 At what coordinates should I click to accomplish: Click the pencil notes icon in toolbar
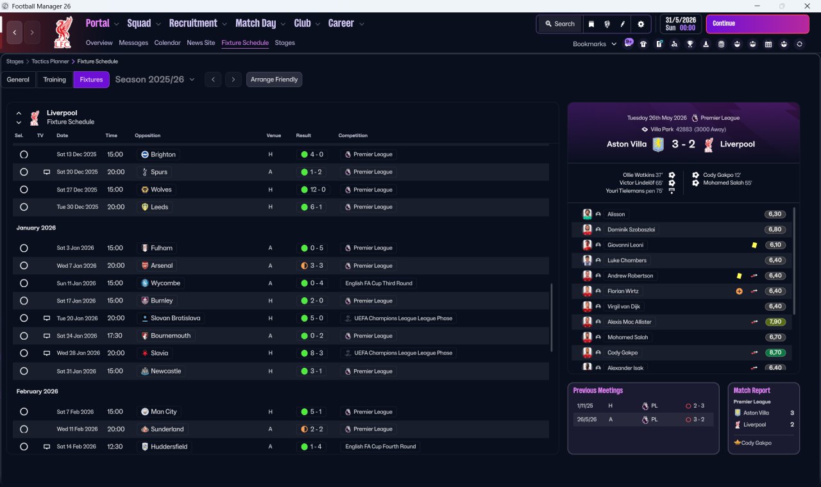pos(622,24)
